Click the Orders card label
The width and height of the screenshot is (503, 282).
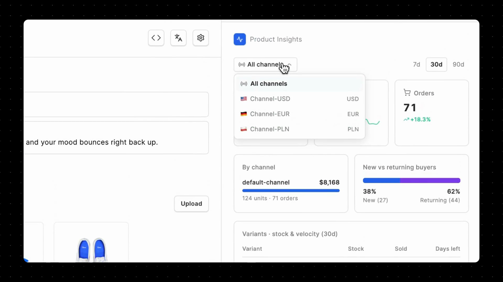[x=424, y=93]
